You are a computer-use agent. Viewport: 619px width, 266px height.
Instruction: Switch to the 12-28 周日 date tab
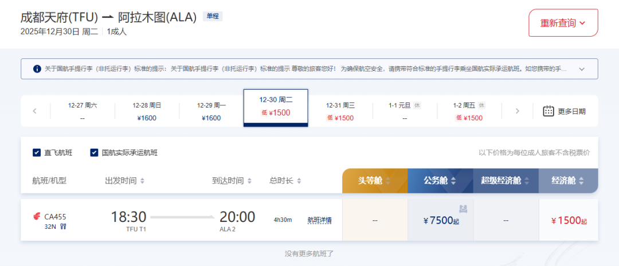(147, 111)
